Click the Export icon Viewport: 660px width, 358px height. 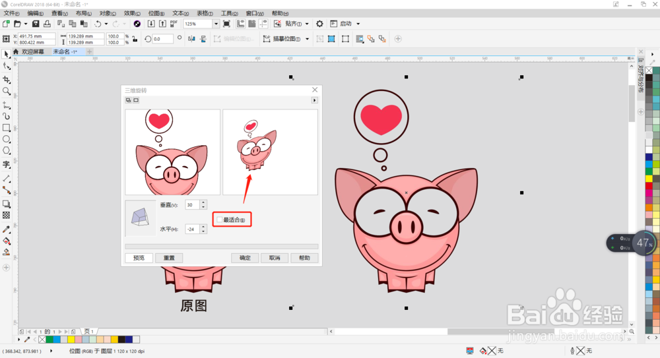point(162,24)
